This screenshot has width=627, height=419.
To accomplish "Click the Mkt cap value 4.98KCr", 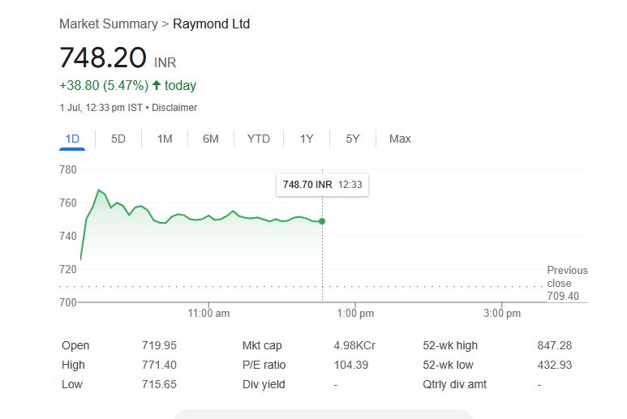I will (354, 345).
